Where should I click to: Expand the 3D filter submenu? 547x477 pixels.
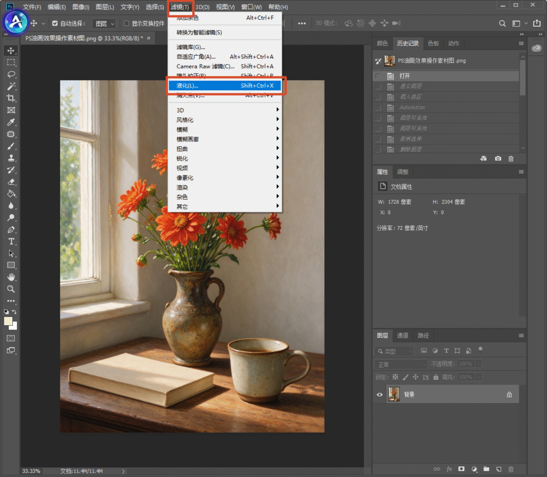pos(225,110)
